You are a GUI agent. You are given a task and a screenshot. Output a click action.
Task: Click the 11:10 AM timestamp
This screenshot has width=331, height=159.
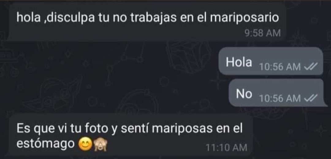tap(226, 147)
